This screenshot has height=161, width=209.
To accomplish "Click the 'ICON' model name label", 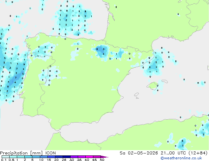I will pos(50,153).
